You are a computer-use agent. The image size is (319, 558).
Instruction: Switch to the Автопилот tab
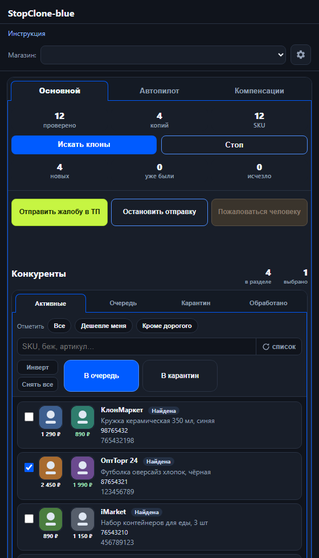[x=159, y=91]
